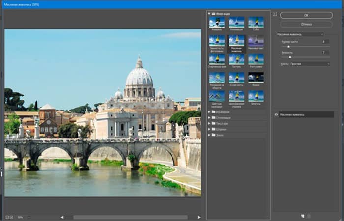This screenshot has height=221, width=344.
Task: Click the Размер кисти slider handle
Action: tap(289, 47)
